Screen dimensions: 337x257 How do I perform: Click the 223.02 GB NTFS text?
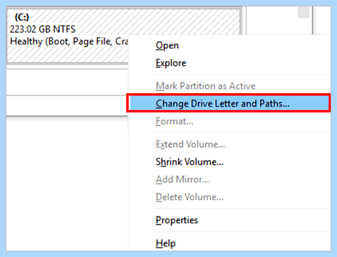[43, 29]
